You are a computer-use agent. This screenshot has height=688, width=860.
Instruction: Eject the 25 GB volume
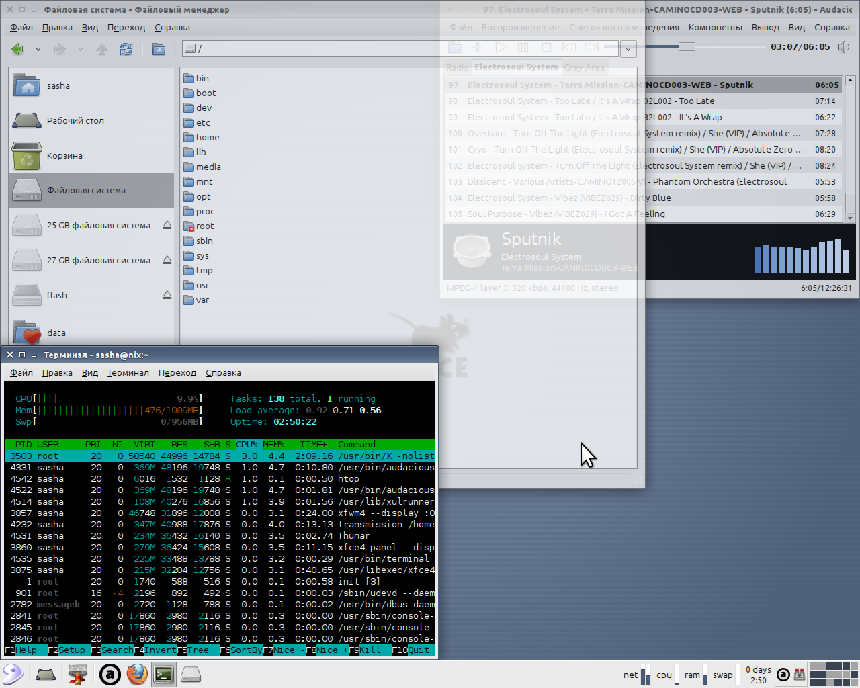pyautogui.click(x=167, y=226)
